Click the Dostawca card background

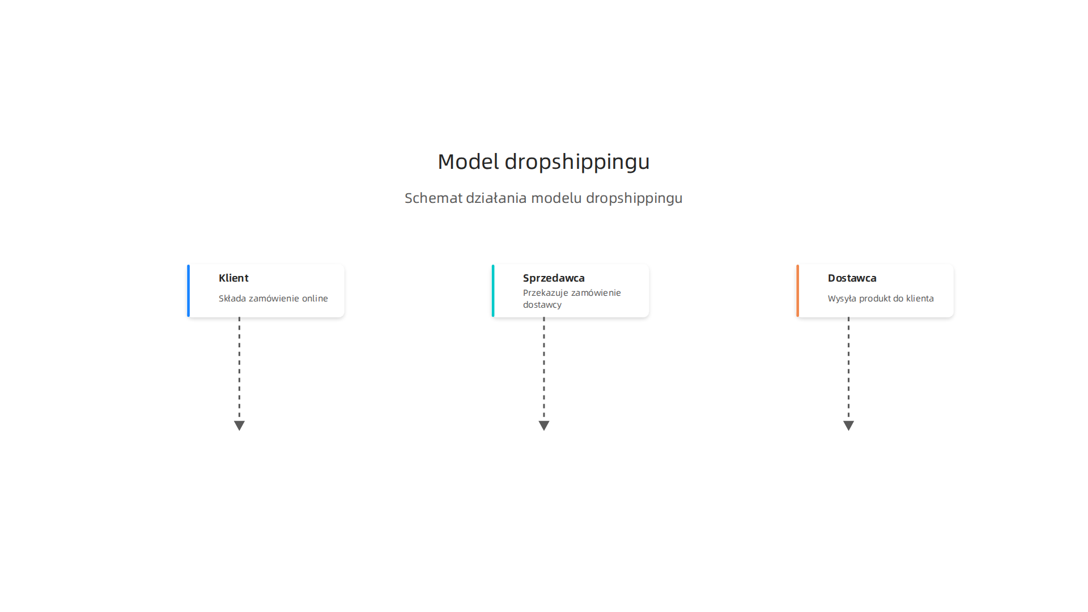pyautogui.click(x=875, y=291)
